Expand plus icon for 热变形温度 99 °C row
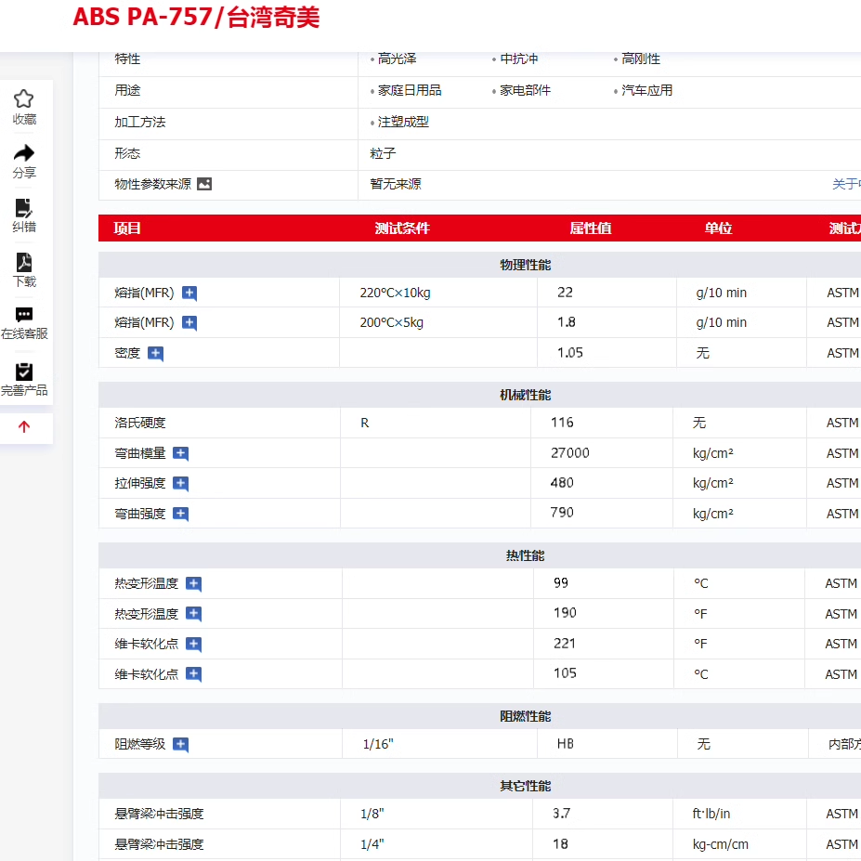 194,583
